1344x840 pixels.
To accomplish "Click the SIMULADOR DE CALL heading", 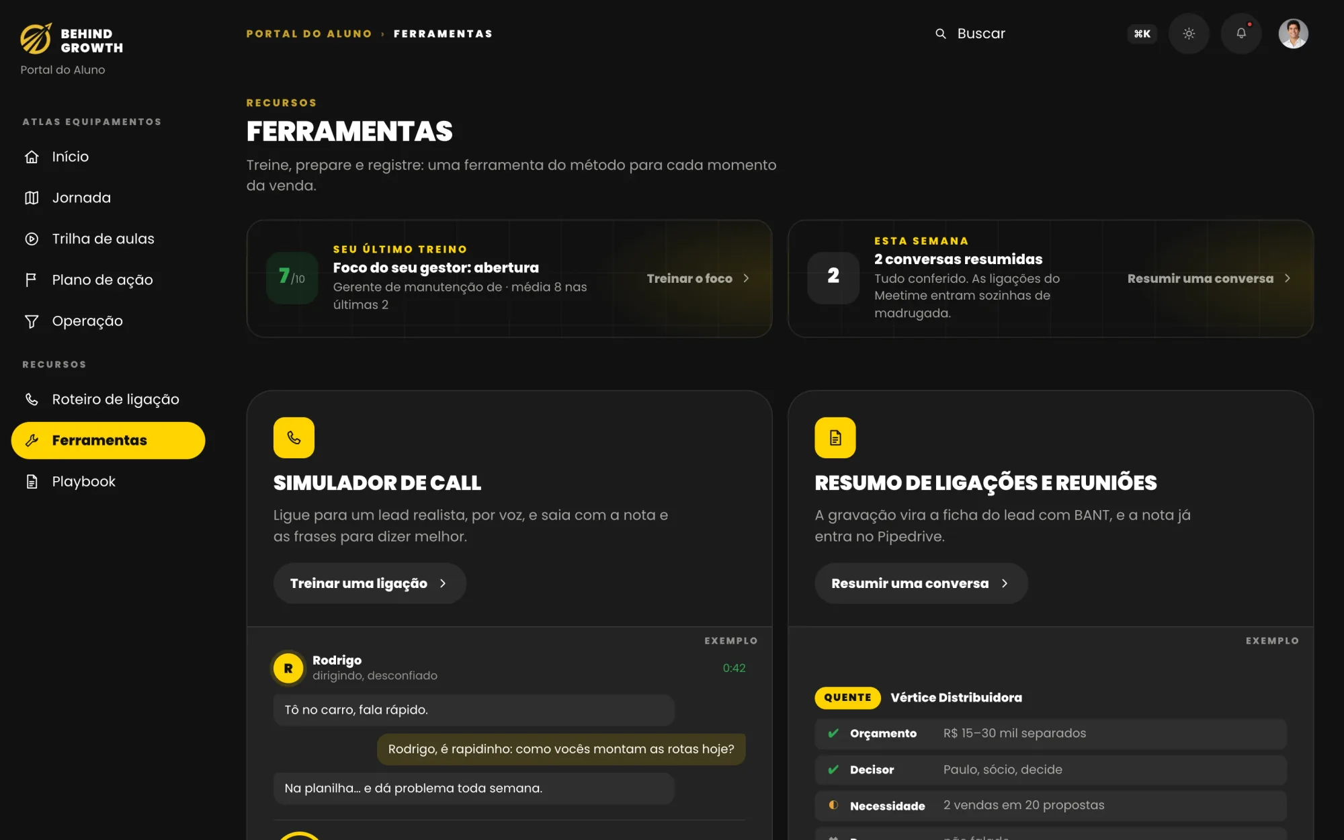I will tap(377, 482).
